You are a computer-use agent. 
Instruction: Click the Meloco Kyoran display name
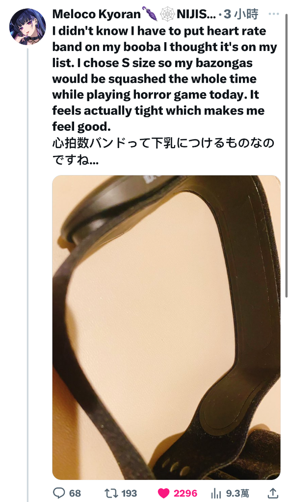[x=97, y=14]
